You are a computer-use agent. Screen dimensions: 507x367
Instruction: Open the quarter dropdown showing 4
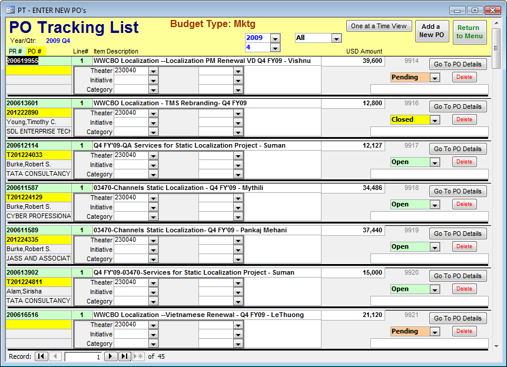pos(274,48)
